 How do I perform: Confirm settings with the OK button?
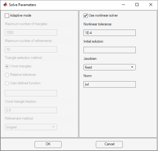[48, 144]
